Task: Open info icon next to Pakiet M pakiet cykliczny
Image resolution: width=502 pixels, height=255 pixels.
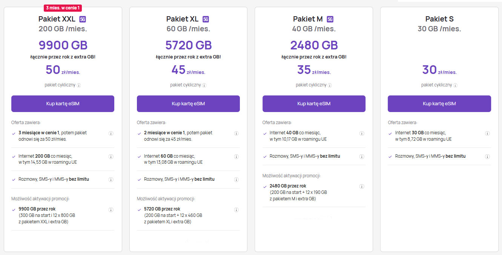Action: pyautogui.click(x=330, y=85)
